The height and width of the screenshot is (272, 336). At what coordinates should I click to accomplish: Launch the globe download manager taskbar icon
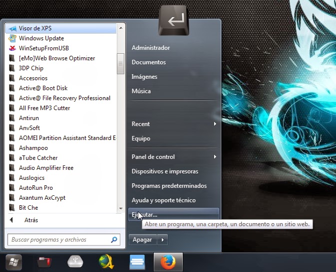106,262
